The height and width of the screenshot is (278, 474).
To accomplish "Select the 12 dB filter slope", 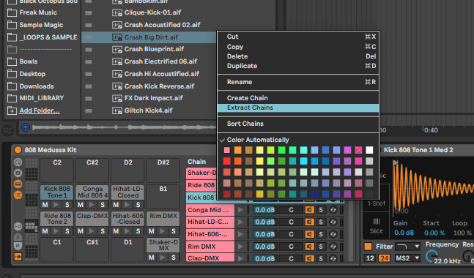I will tap(370, 258).
